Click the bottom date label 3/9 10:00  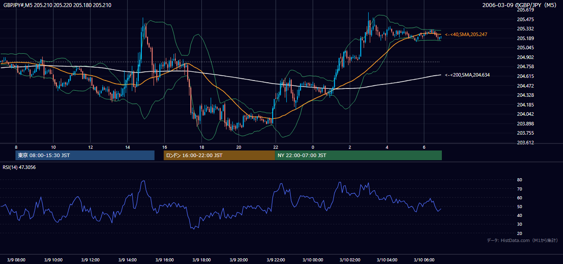click(53, 260)
